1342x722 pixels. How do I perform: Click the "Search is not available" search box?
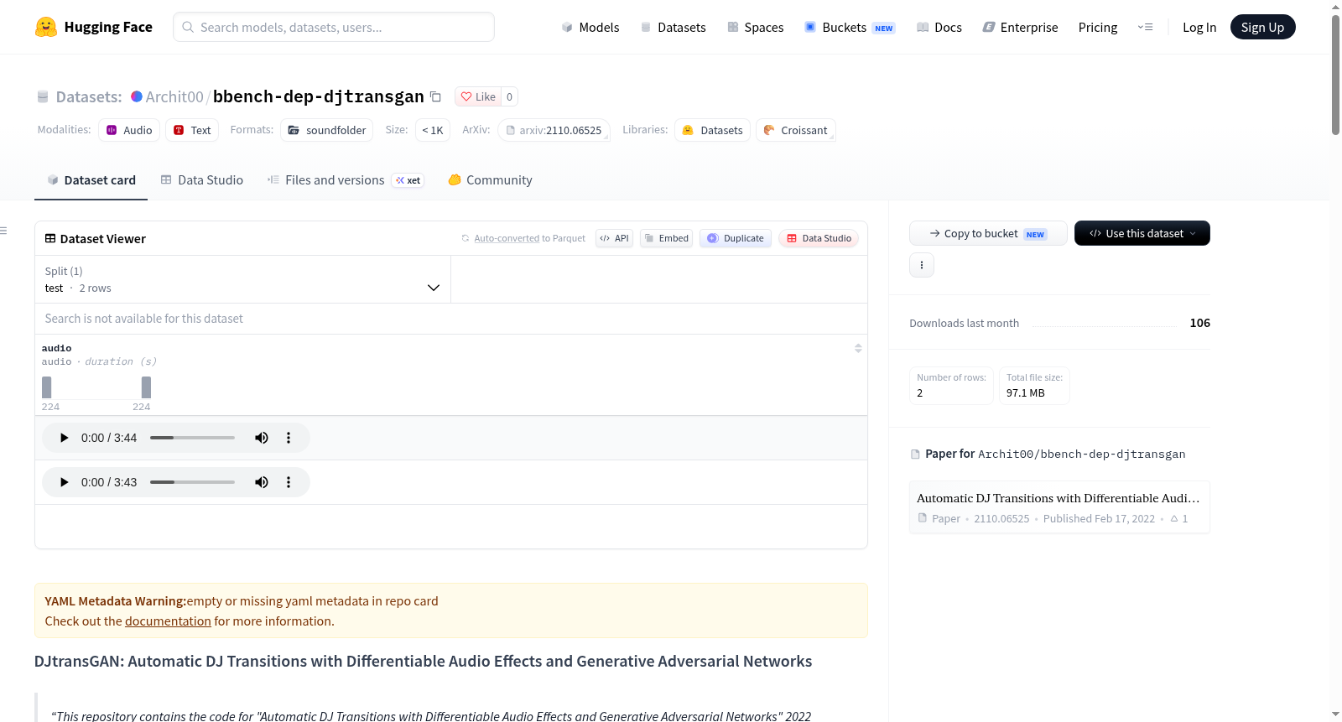451,319
